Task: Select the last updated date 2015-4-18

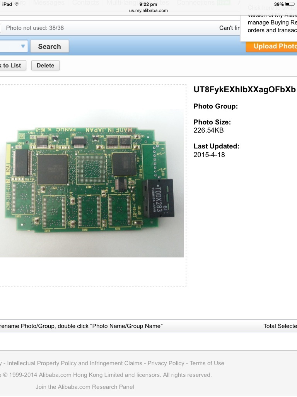Action: click(x=209, y=154)
